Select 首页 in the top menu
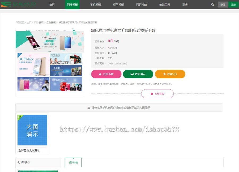Screen dimensions: 239x172 tap(52, 5)
